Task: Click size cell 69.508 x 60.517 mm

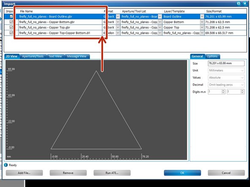Action: click(226, 33)
